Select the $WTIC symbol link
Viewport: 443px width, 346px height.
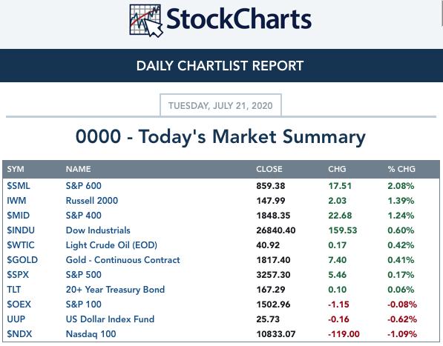[x=21, y=245]
